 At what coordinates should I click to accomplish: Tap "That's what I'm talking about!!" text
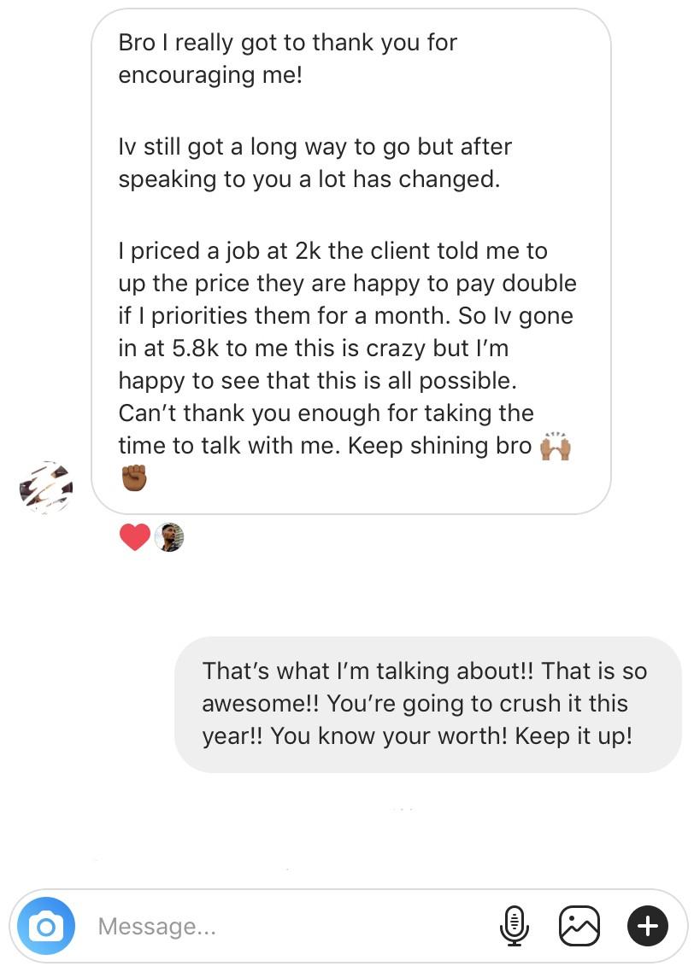coord(366,671)
